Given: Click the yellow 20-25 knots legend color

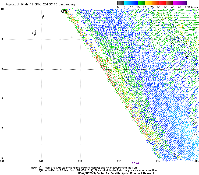Looking at the screenshot, I should coord(148,3).
